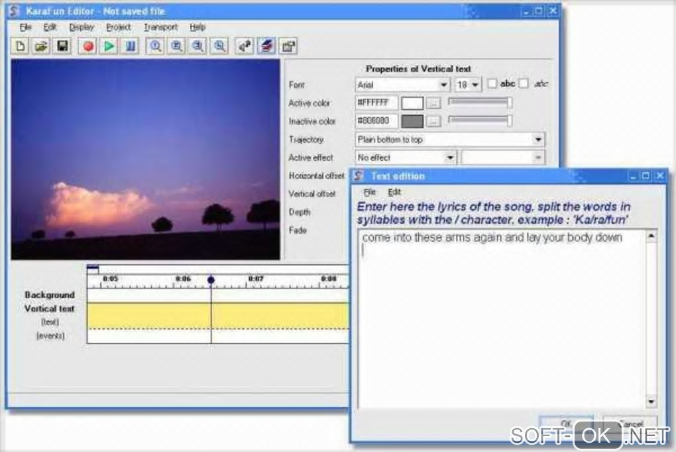Expand the font size 18 dropdown
The width and height of the screenshot is (676, 452).
pos(475,85)
